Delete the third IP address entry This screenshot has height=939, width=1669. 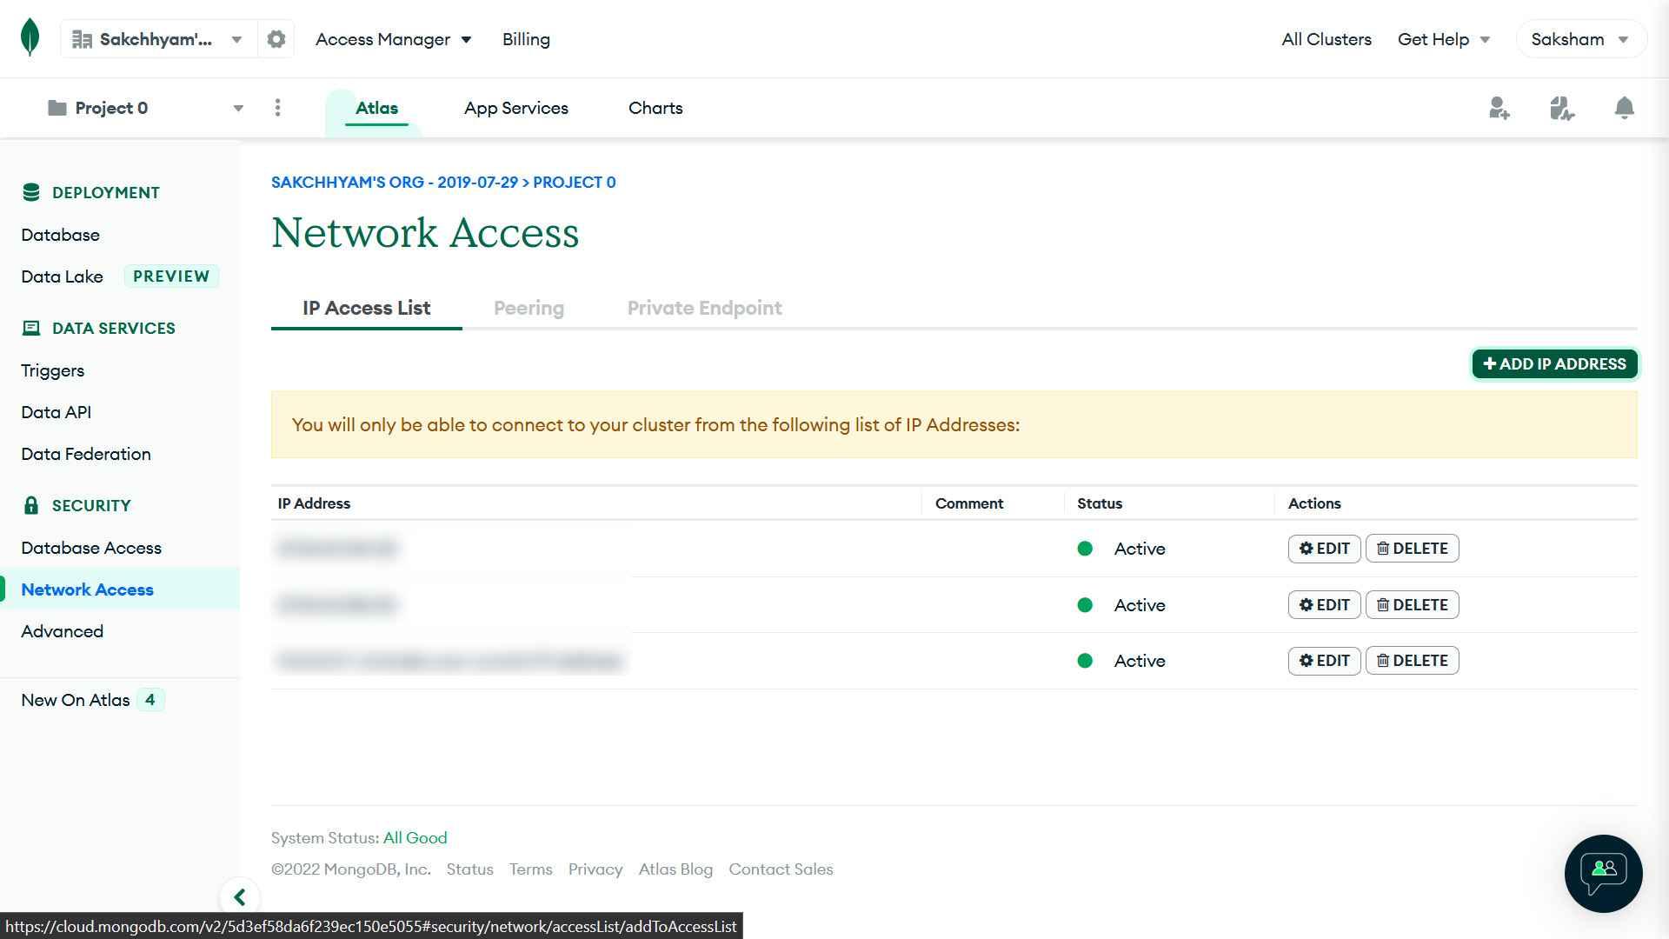point(1412,661)
